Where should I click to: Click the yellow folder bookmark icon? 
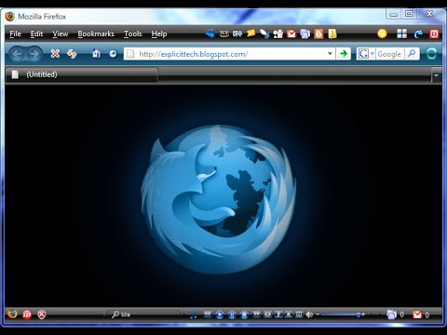tap(332, 33)
